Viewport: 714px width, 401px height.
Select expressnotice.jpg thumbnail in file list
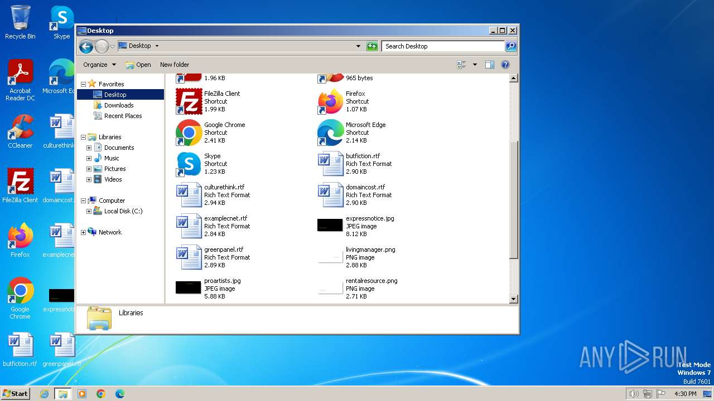coord(330,225)
